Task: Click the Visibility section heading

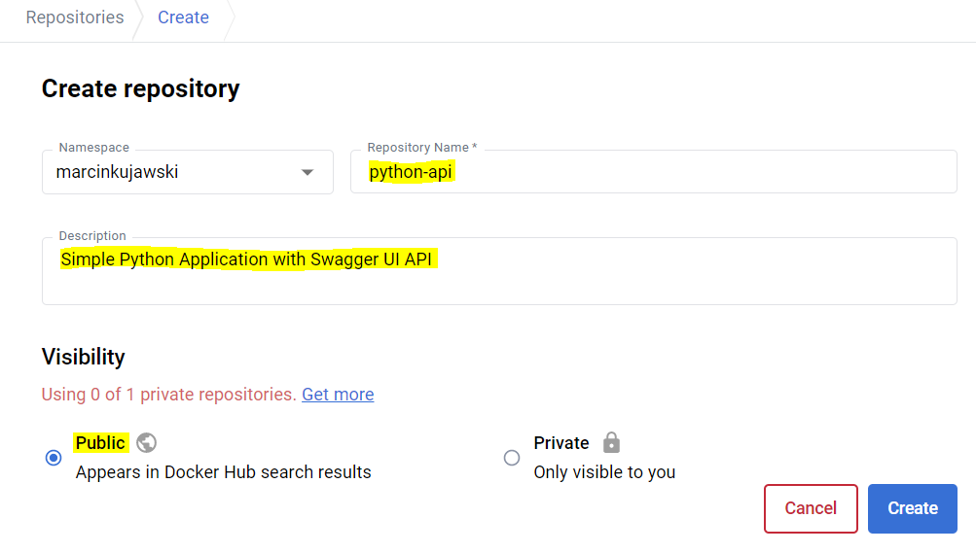Action: click(84, 357)
